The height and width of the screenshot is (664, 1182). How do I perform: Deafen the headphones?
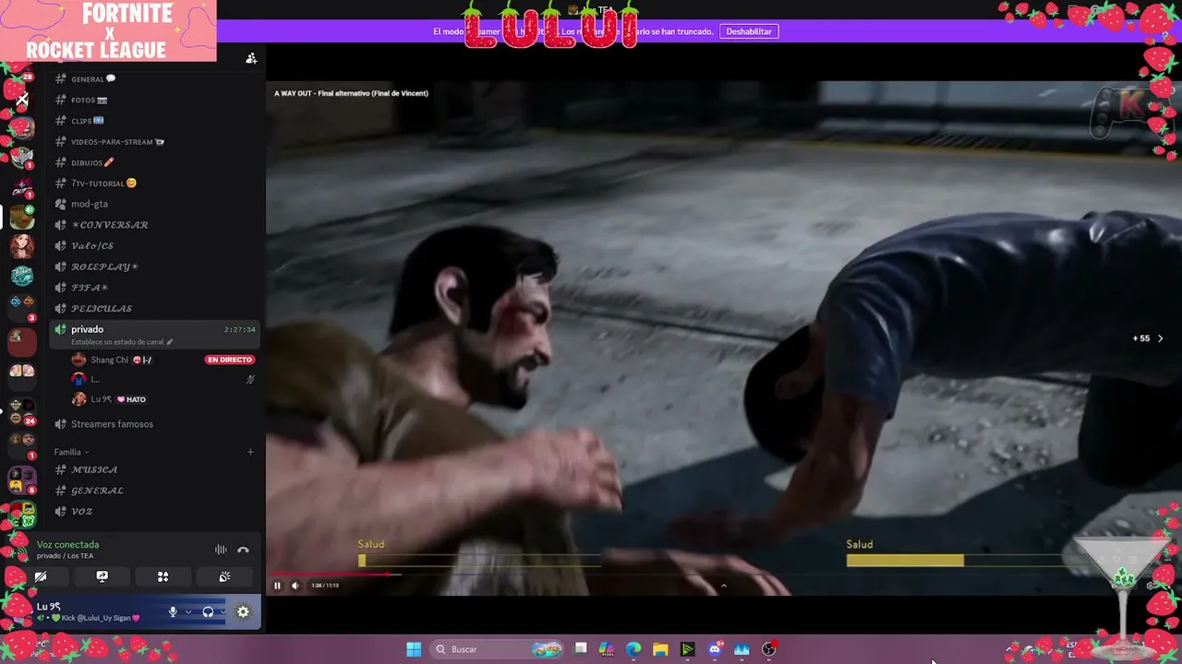208,611
